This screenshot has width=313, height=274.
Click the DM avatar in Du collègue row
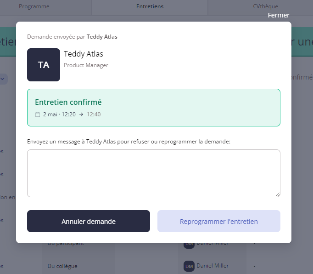189,266
